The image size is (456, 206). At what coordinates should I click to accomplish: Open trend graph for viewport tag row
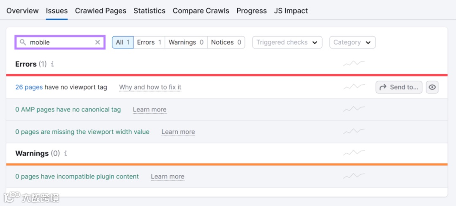point(354,87)
